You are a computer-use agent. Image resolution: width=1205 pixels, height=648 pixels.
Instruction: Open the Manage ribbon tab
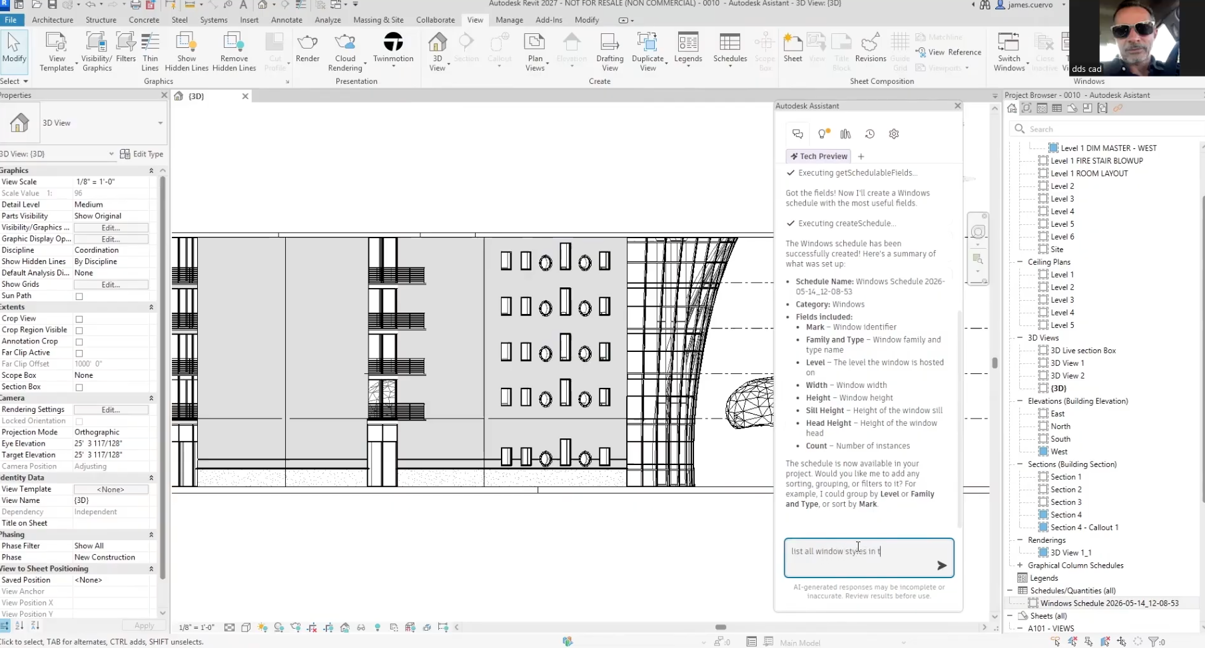click(509, 20)
